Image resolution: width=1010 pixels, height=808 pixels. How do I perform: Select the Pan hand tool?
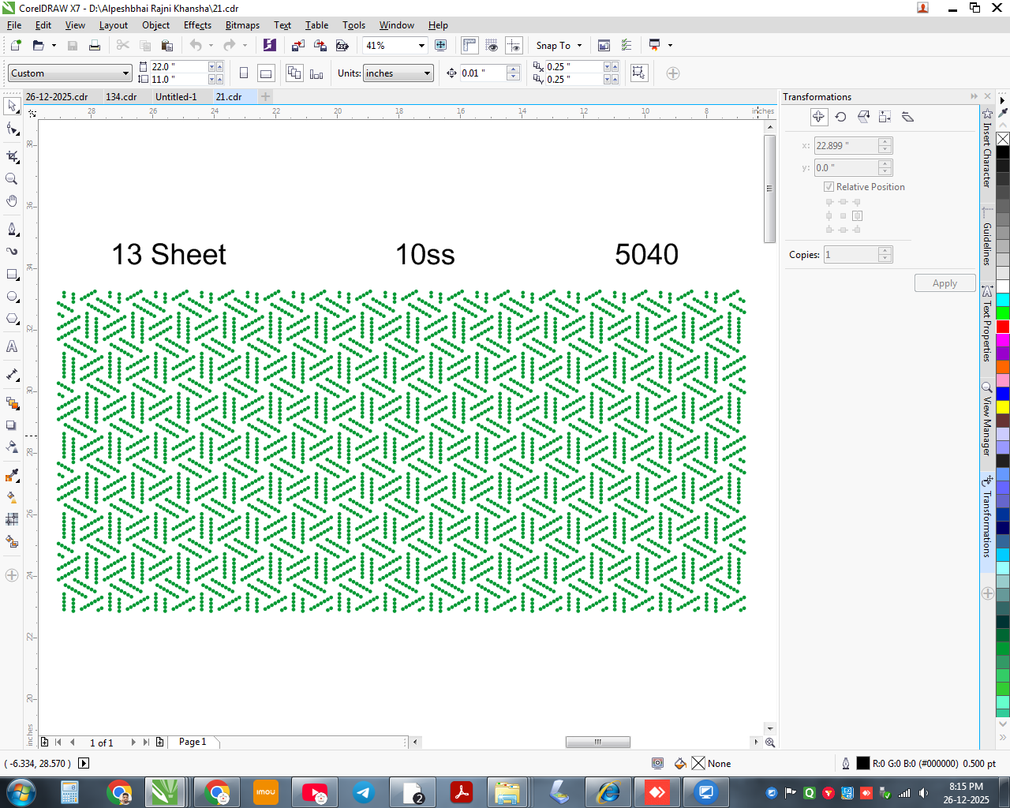[x=12, y=201]
